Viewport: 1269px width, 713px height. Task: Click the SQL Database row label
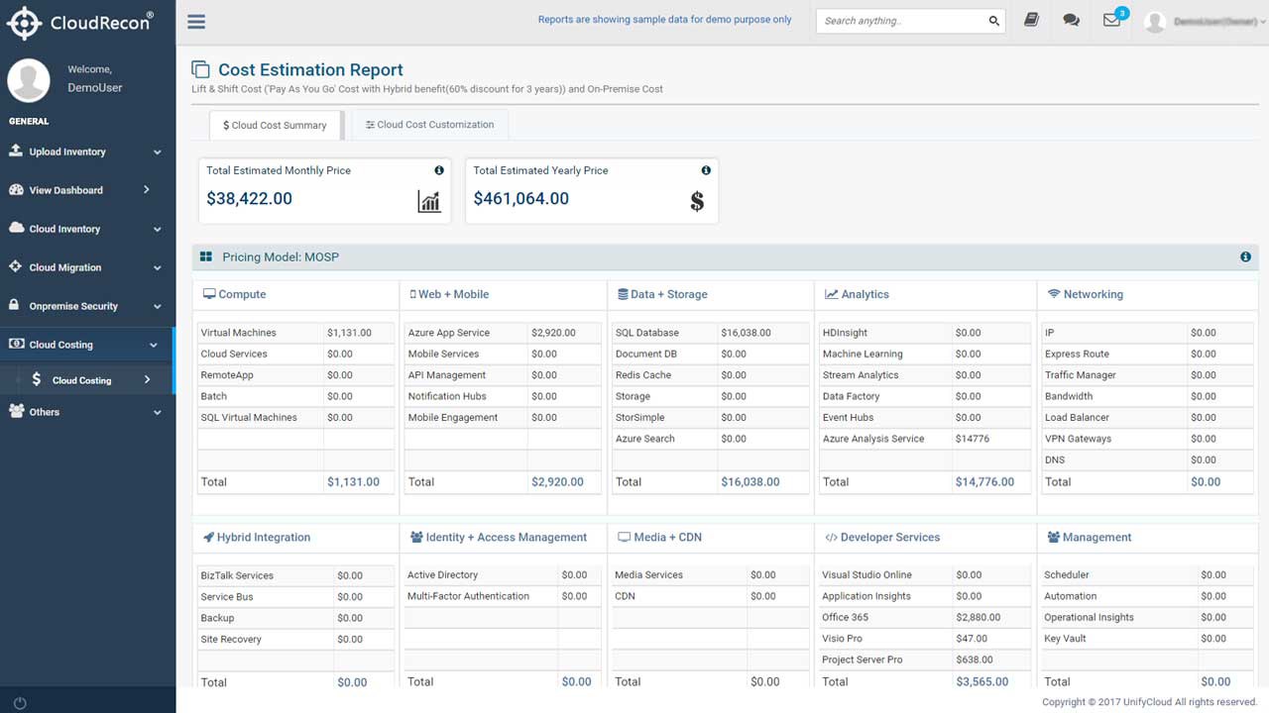click(647, 333)
